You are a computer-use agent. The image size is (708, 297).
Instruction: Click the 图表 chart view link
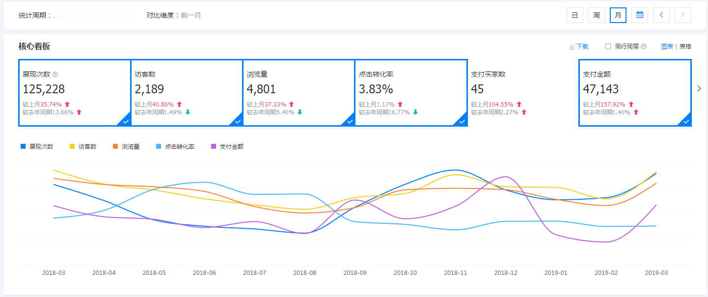(667, 47)
